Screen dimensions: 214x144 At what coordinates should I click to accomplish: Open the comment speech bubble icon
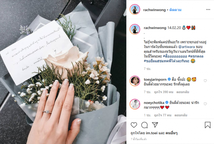coord(144,125)
